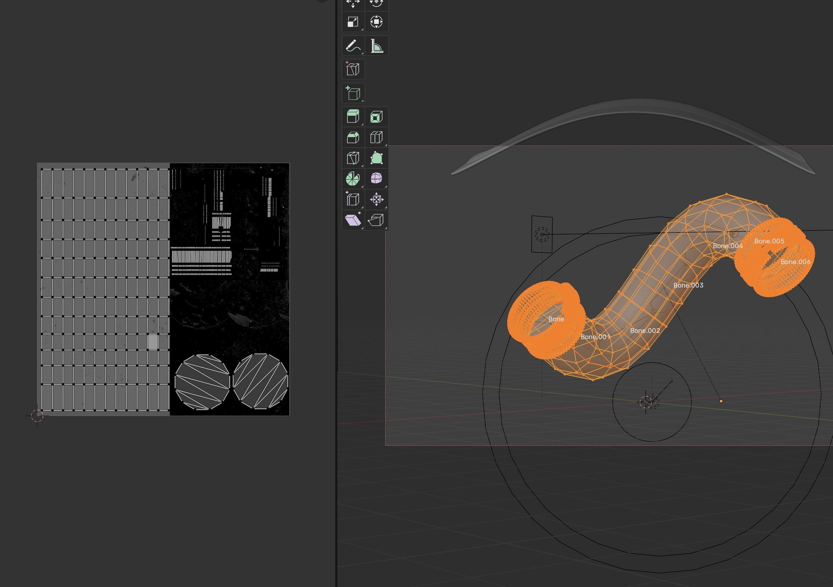Choose the Spin tool

click(353, 178)
